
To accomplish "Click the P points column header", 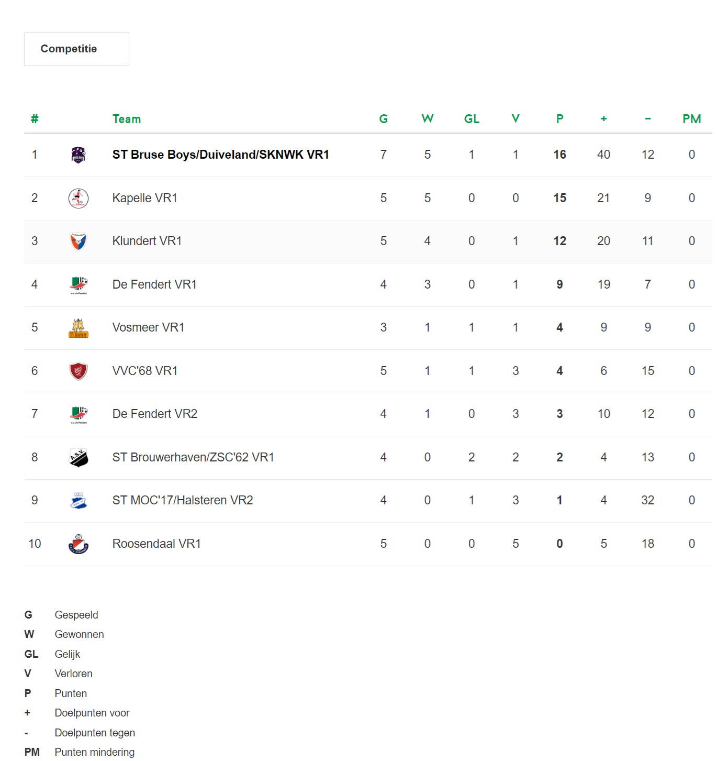I will pos(559,119).
